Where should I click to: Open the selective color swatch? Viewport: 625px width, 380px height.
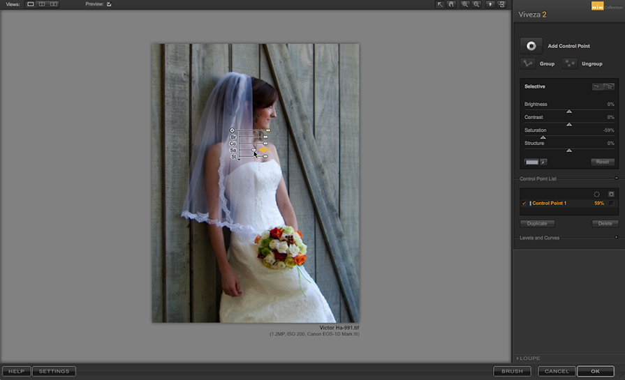[531, 162]
